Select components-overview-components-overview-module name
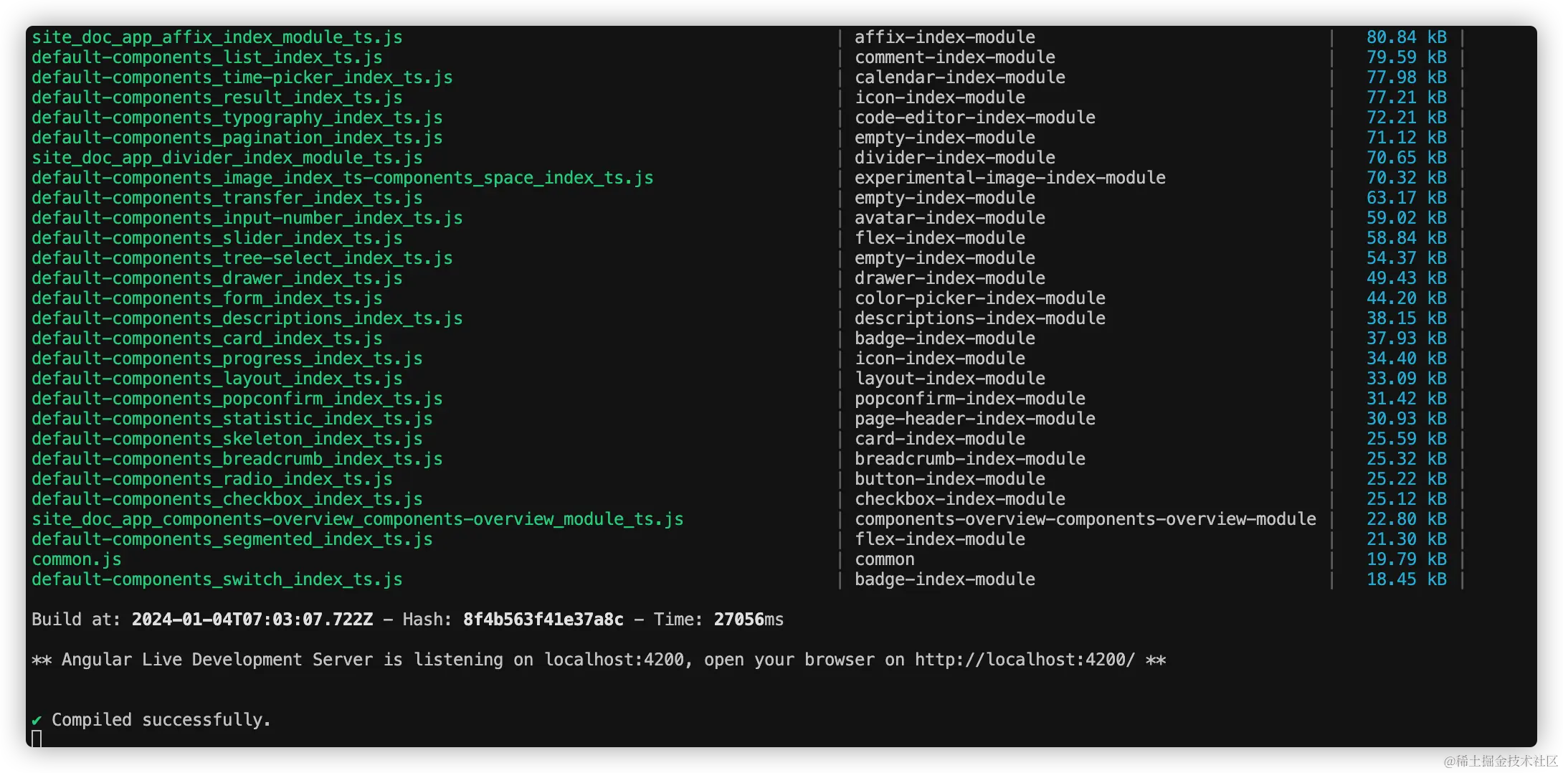 [x=1085, y=519]
